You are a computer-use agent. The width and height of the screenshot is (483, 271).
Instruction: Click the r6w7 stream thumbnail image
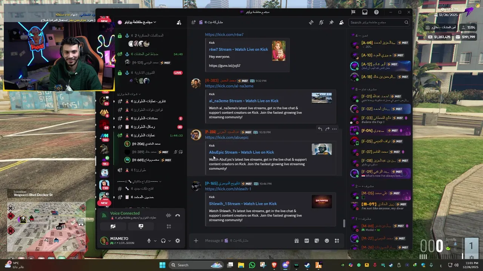click(278, 51)
